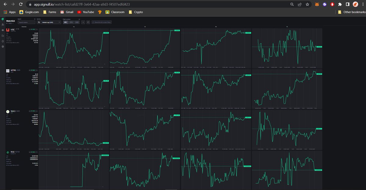Open the Gmail bookmark
Image resolution: width=366 pixels, height=190 pixels.
pyautogui.click(x=67, y=12)
